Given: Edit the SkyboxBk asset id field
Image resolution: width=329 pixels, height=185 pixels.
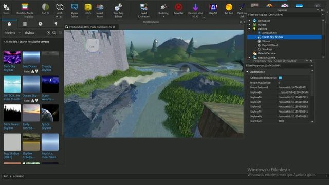Looking at the screenshot, I should click(x=294, y=92).
